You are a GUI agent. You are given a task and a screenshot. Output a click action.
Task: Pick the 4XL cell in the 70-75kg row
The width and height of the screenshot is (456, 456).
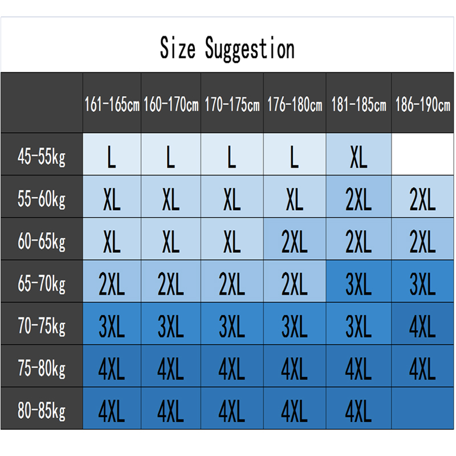[422, 325]
